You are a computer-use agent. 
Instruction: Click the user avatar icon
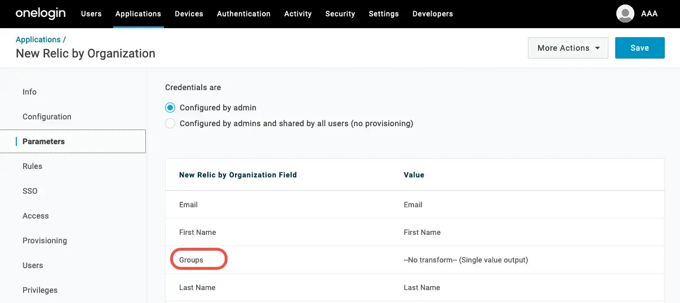625,14
